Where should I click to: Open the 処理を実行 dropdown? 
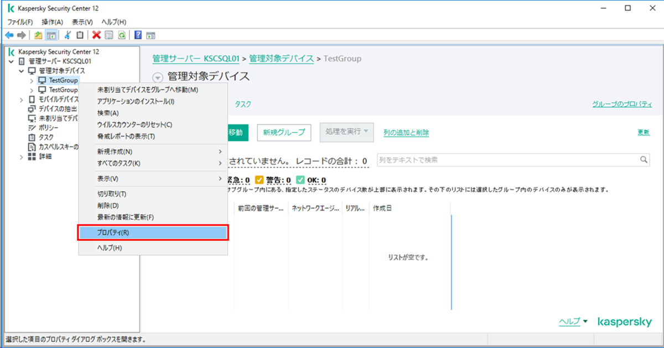[x=347, y=132]
